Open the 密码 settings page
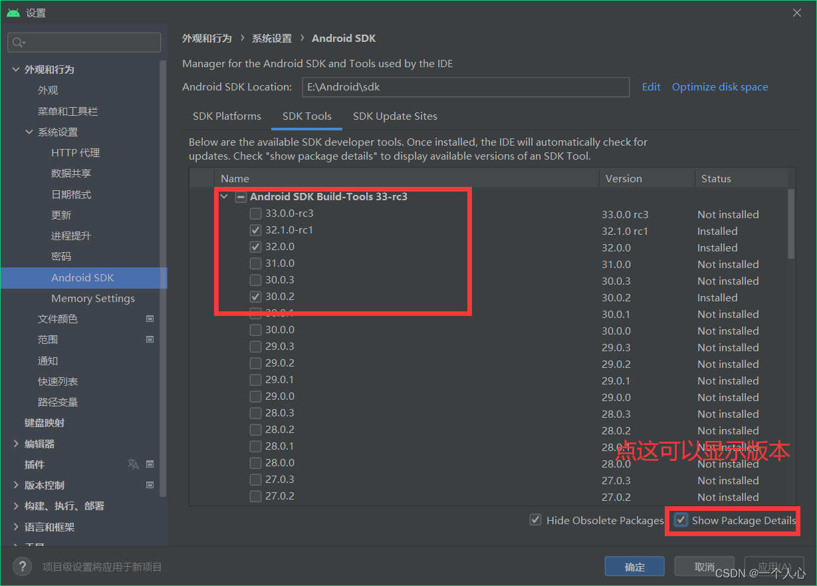 point(61,257)
